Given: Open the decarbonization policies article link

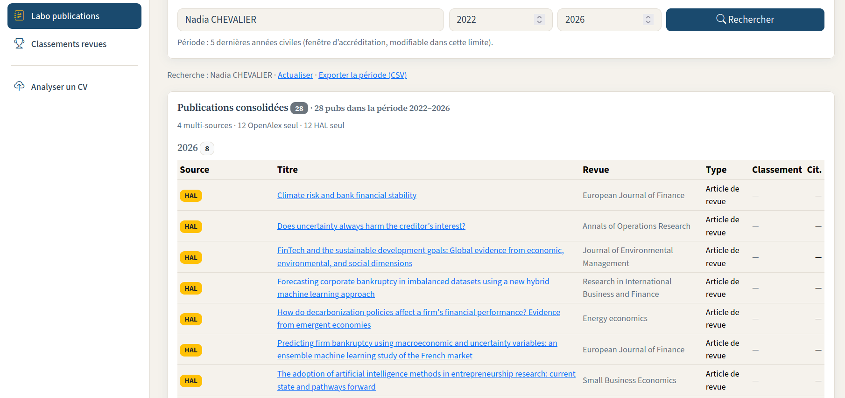Looking at the screenshot, I should tap(419, 318).
